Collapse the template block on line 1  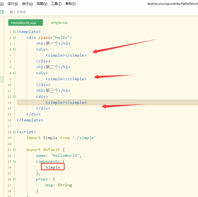pyautogui.click(x=14, y=32)
